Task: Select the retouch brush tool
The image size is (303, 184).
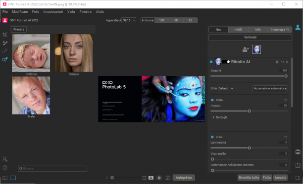Action: pos(5,43)
